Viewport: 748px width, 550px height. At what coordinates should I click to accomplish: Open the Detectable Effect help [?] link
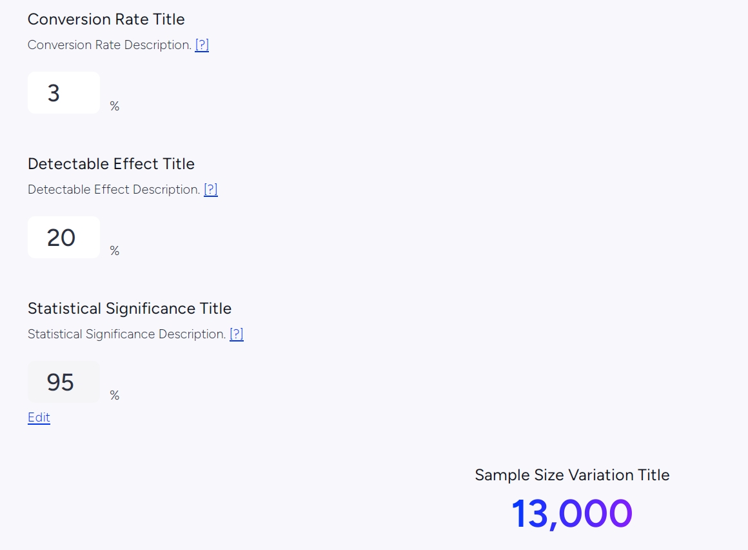coord(210,190)
